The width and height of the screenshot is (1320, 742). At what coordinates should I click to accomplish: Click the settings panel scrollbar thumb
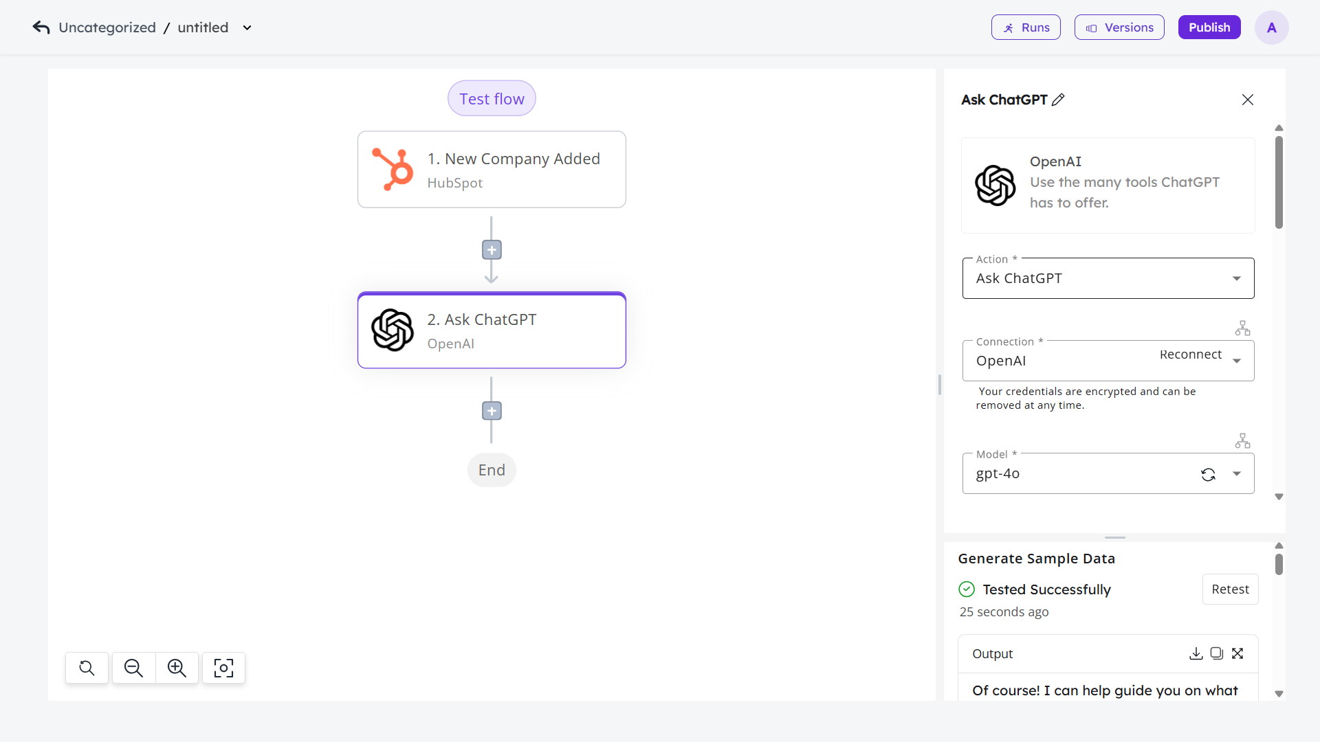click(x=1279, y=182)
